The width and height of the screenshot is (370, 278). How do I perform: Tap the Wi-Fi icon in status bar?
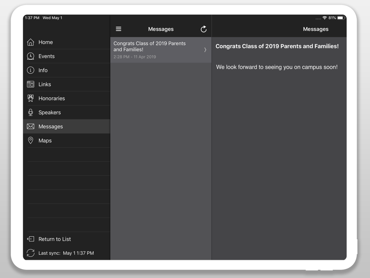point(324,18)
